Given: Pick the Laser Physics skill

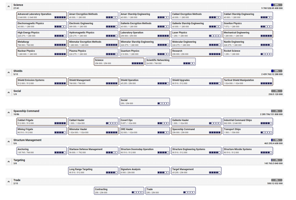Looking at the screenshot, I should pos(196,34).
